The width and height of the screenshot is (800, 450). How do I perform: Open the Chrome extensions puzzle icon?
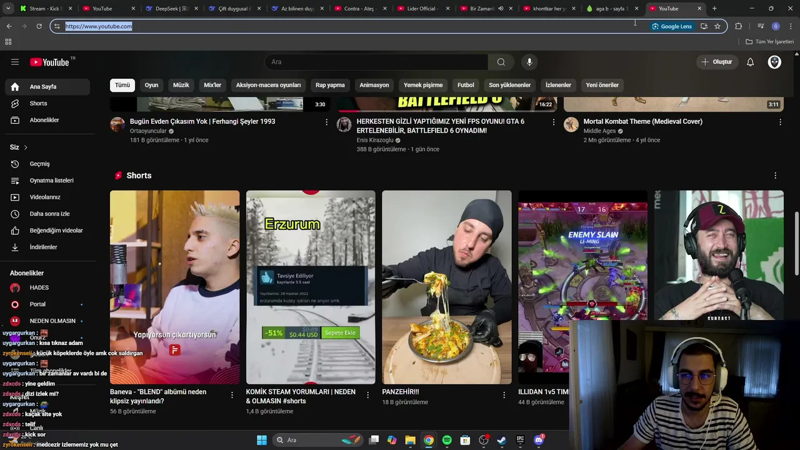pos(738,26)
